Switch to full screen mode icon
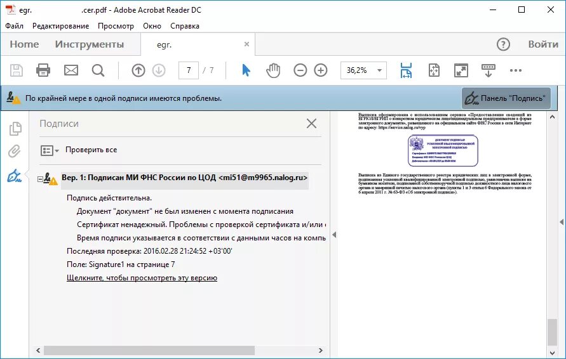This screenshot has height=359, width=566. click(461, 70)
